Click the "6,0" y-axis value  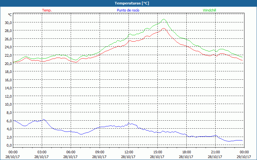pyautogui.click(x=9, y=121)
